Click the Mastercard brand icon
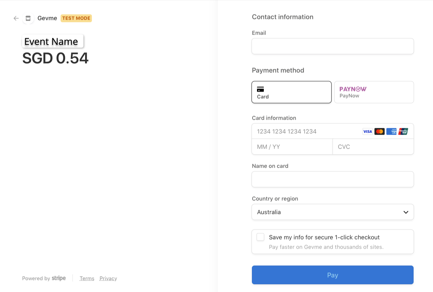Image resolution: width=433 pixels, height=292 pixels. (x=379, y=131)
